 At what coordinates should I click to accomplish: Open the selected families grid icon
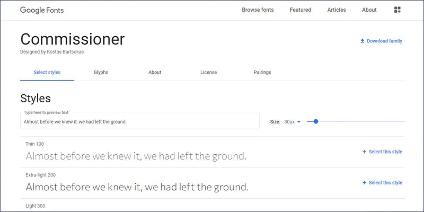coord(397,10)
